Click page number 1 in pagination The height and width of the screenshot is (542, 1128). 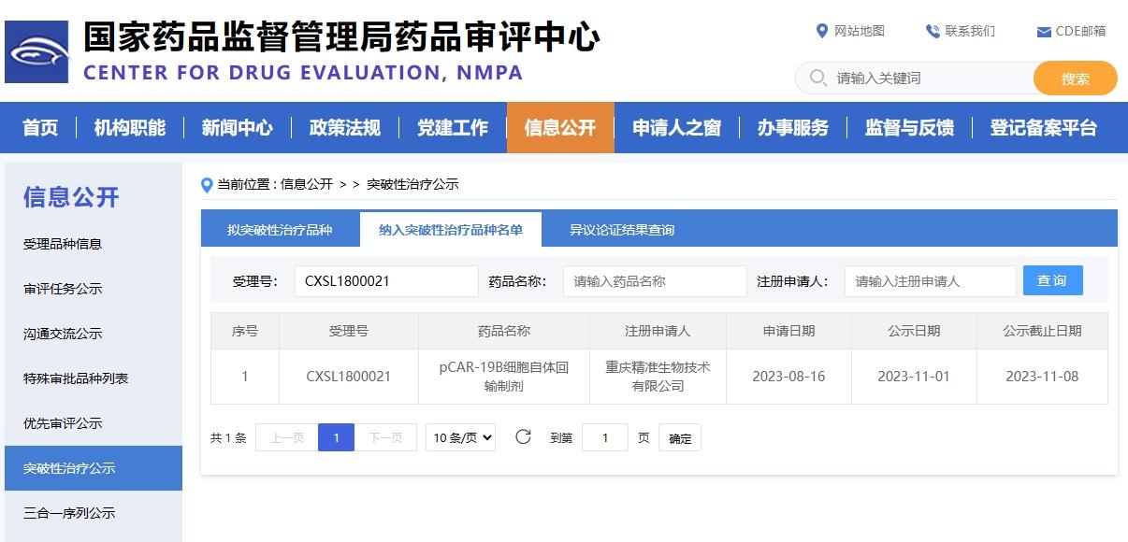click(336, 437)
